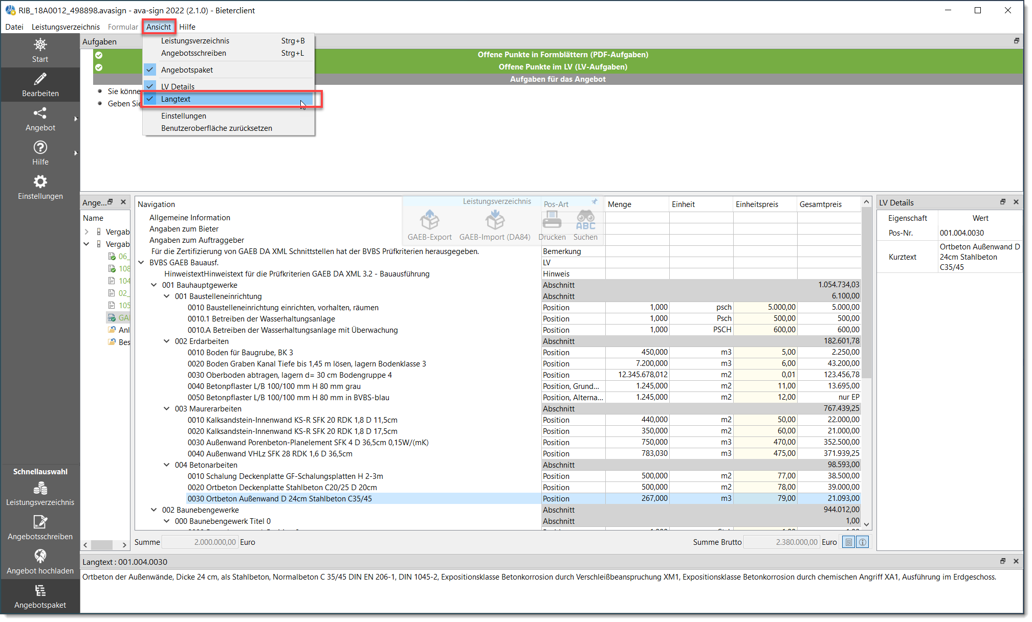Click the GAEB-Export toolbar icon
The image size is (1032, 622).
click(x=429, y=225)
